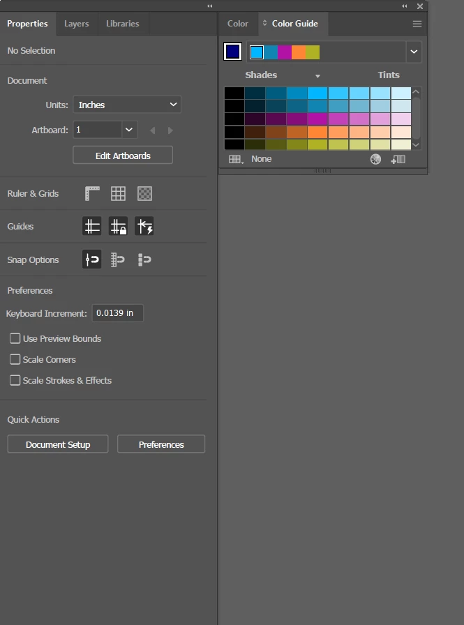The width and height of the screenshot is (464, 625).
Task: Select cyan swatch in harmony group
Action: click(x=257, y=52)
